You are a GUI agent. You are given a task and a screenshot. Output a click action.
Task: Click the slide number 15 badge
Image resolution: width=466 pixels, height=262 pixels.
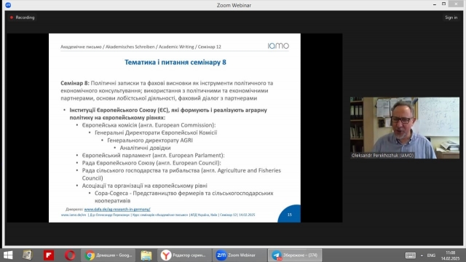pyautogui.click(x=289, y=213)
